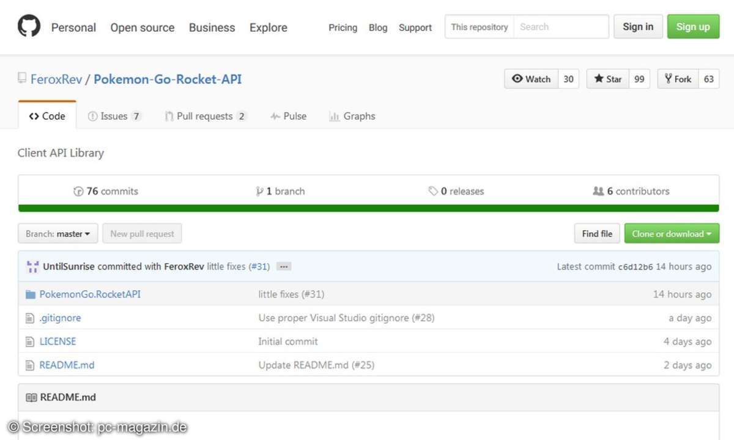734x440 pixels.
Task: Open pull request #31 link in latest commit
Action: [x=259, y=266]
